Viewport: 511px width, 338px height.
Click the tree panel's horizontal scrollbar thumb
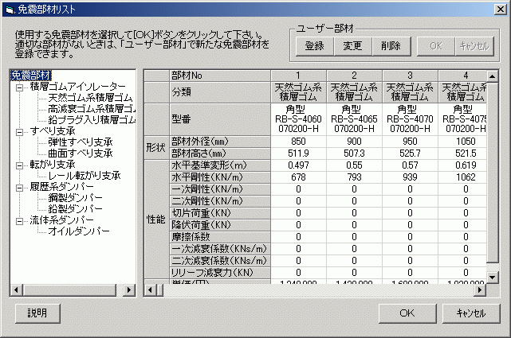(x=69, y=289)
